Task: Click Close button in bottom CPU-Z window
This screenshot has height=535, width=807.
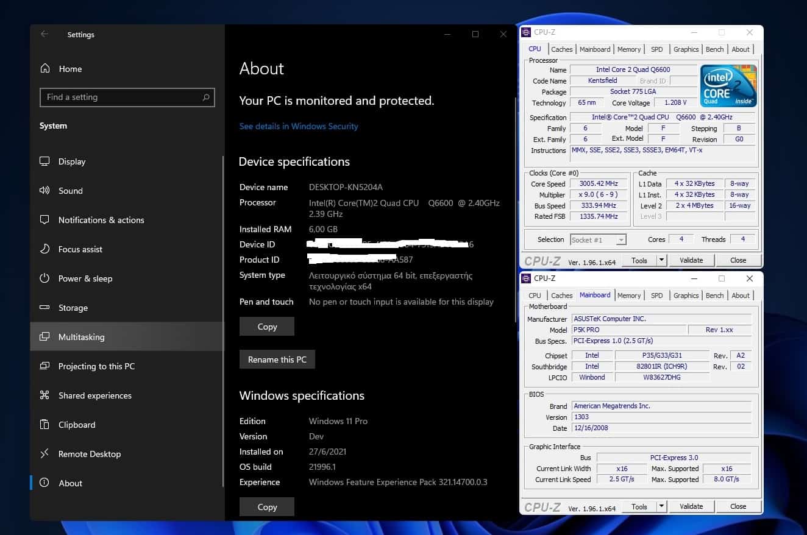Action: 738,506
